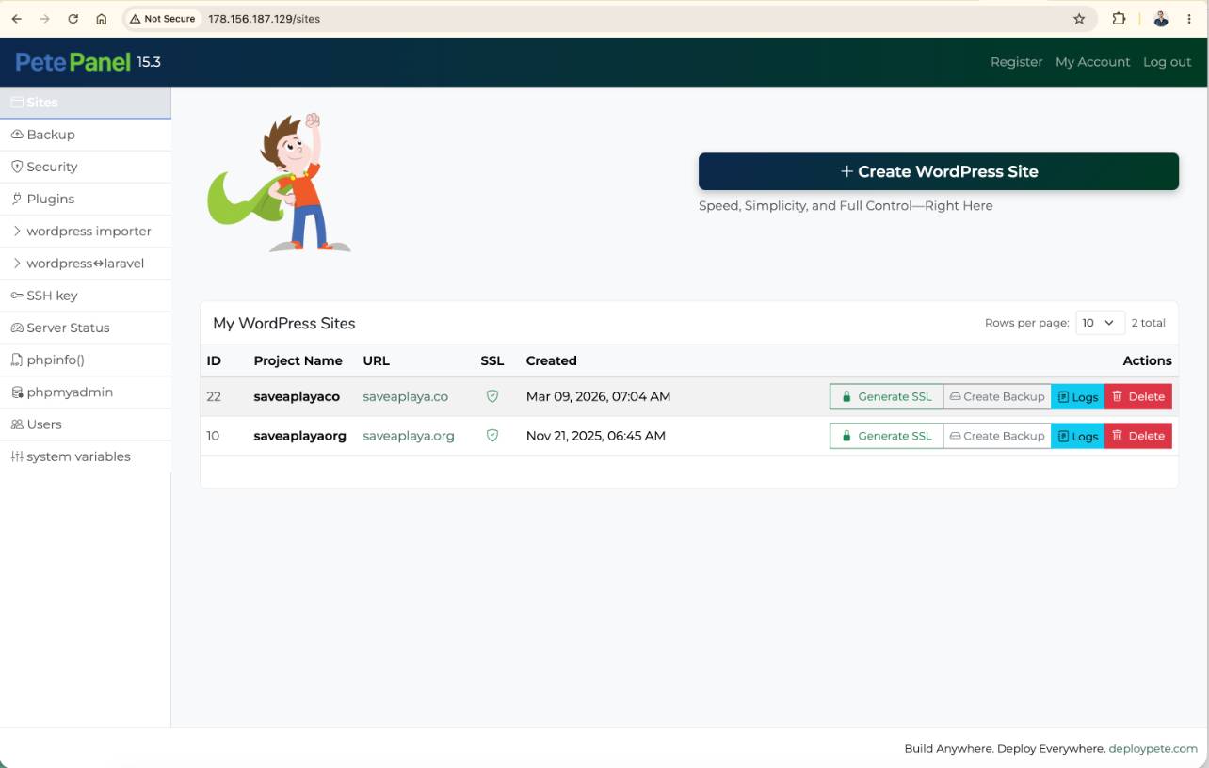Open the SSH key sidebar item
Screen dimensions: 1209x768
pyautogui.click(x=86, y=296)
